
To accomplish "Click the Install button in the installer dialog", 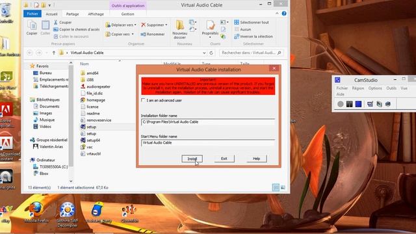I will click(192, 159).
